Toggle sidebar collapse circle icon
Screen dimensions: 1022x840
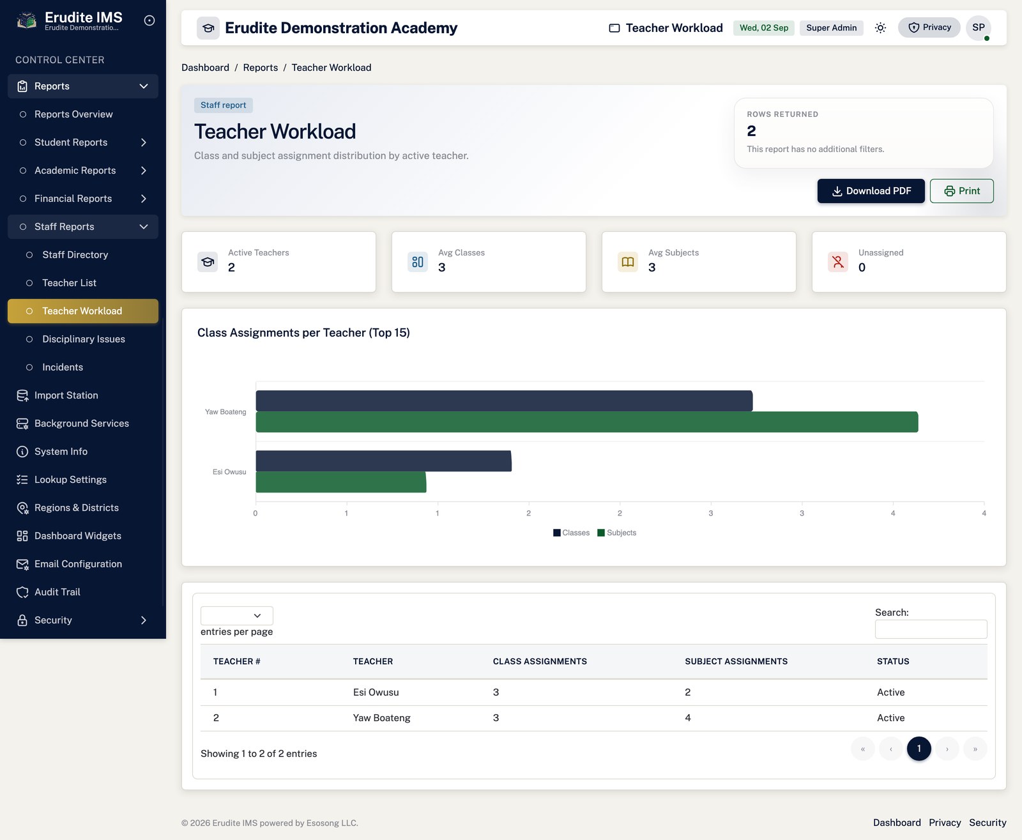point(149,20)
